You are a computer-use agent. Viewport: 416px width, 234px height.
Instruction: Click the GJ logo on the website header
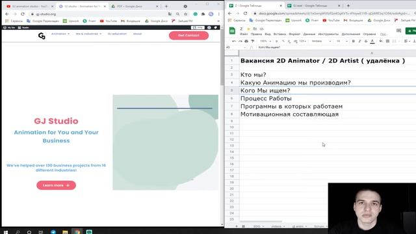(x=42, y=36)
